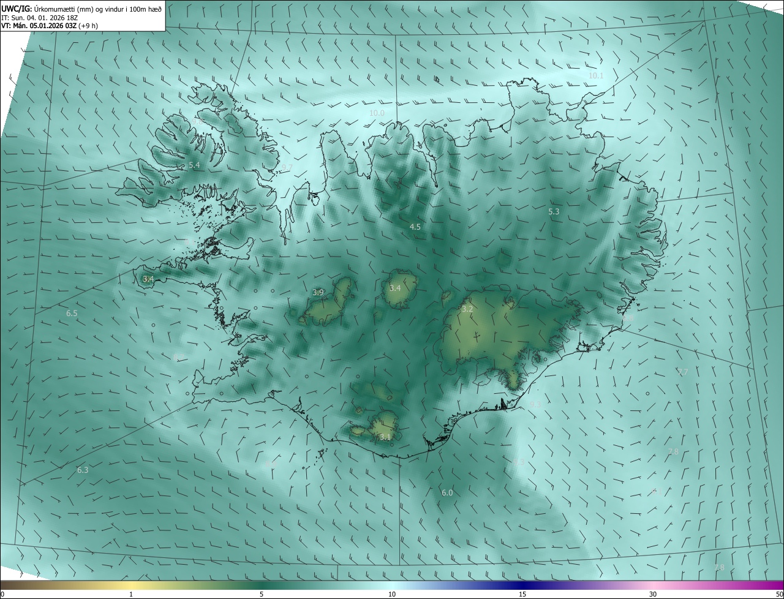Click the UWC/IG title text in the header
The image size is (784, 599).
click(16, 9)
